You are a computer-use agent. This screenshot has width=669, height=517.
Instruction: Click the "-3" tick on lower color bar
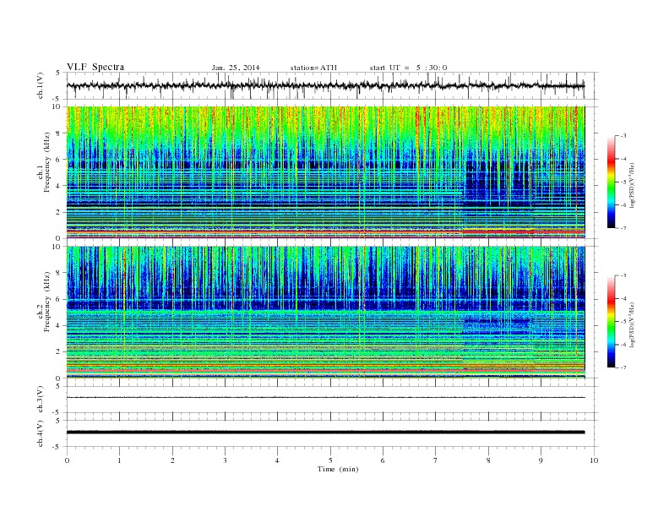623,275
